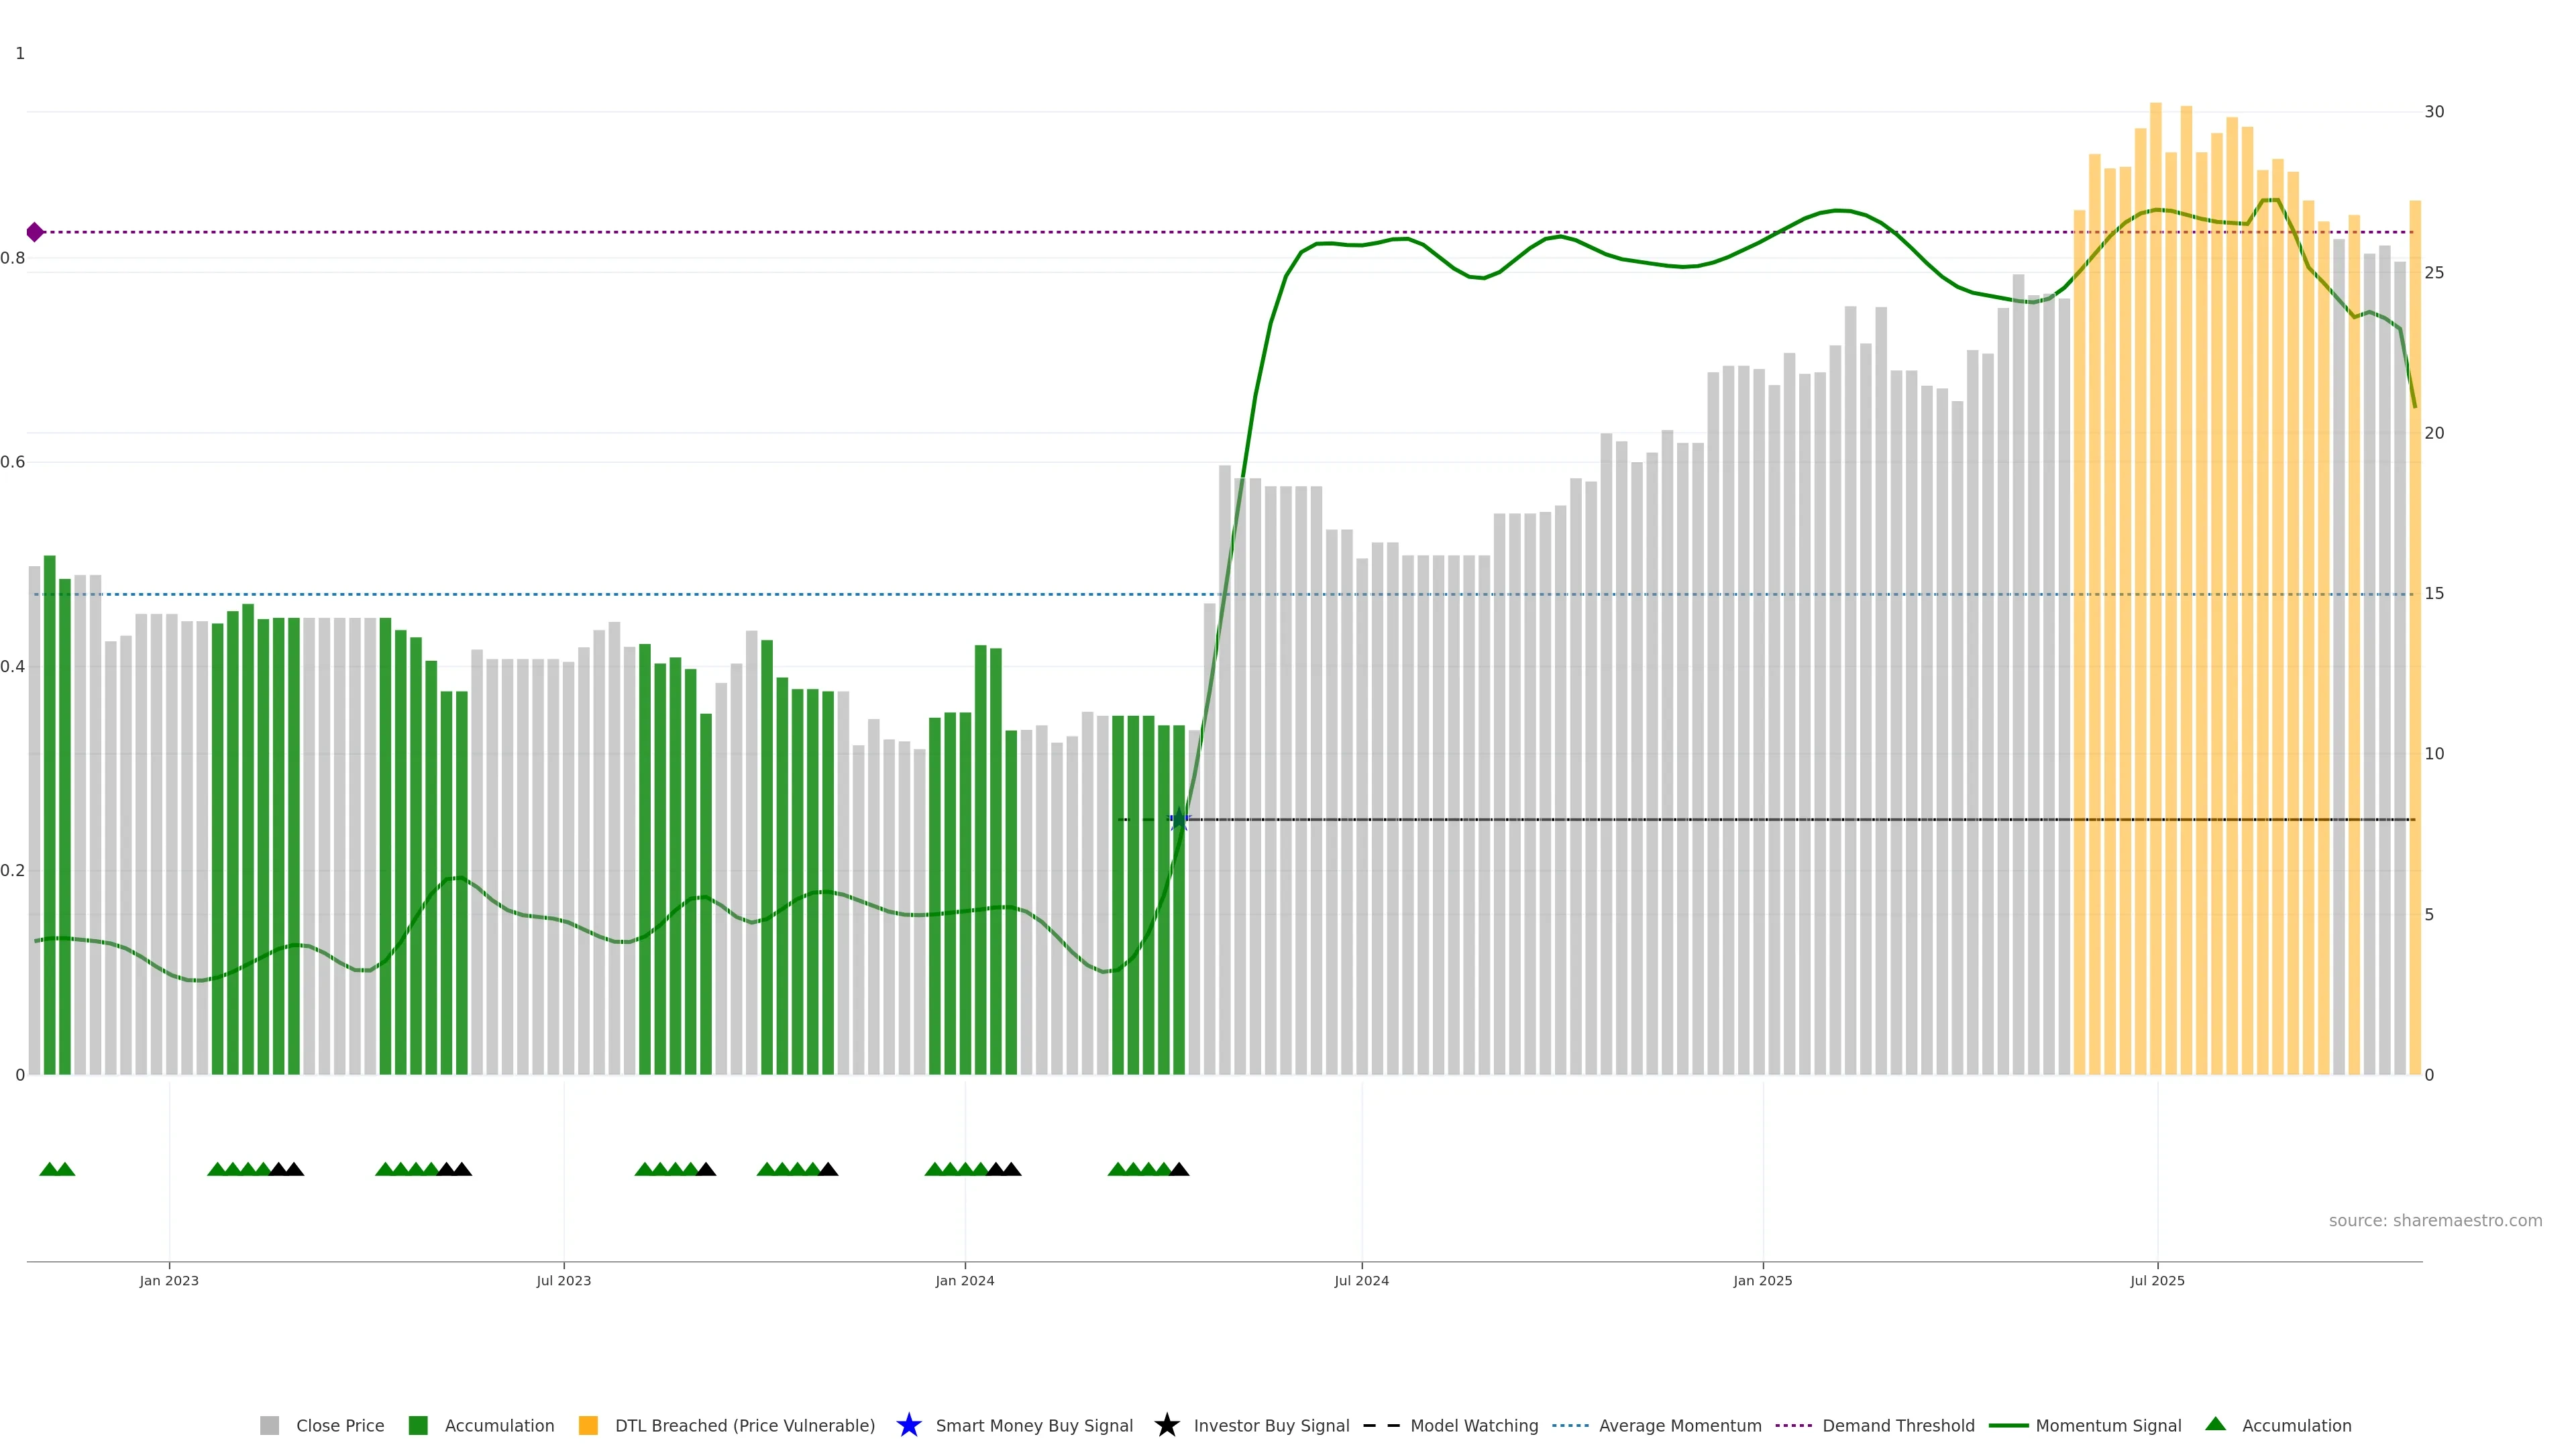2576x1449 pixels.
Task: Click the Jan 2024 axis label
Action: click(964, 1280)
